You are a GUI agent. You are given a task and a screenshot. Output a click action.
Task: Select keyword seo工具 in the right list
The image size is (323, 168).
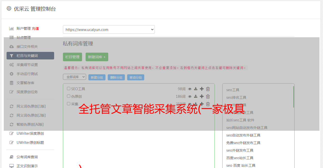[x=233, y=90]
